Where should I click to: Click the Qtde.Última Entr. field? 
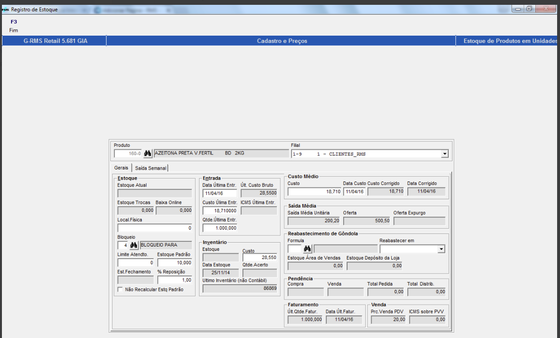pyautogui.click(x=220, y=228)
